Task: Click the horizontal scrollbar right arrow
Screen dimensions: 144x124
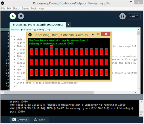Action: pos(135,92)
